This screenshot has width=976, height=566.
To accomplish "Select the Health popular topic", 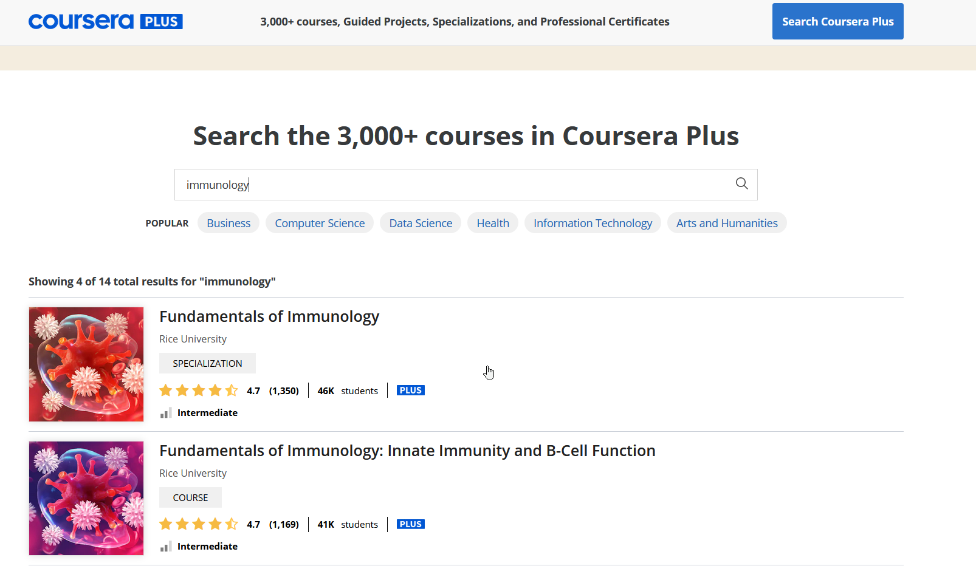I will 493,223.
